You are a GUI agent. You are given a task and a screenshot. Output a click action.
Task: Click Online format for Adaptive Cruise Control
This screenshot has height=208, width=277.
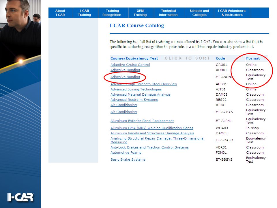click(251, 65)
